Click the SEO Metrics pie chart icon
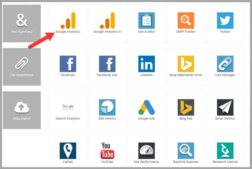This screenshot has height=169, width=252. [107, 107]
